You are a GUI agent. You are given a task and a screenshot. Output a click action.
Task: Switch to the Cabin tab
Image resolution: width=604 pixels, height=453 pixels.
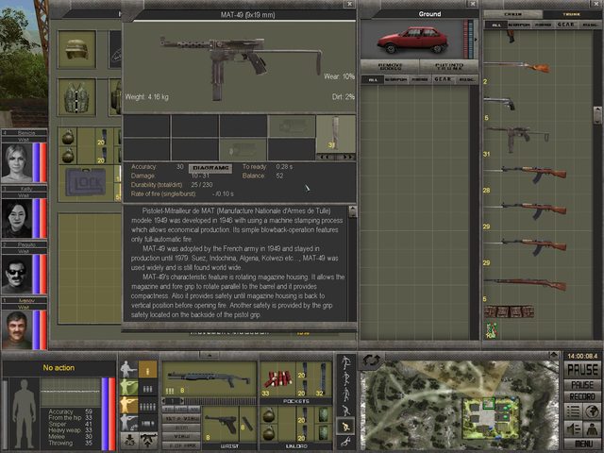point(512,14)
